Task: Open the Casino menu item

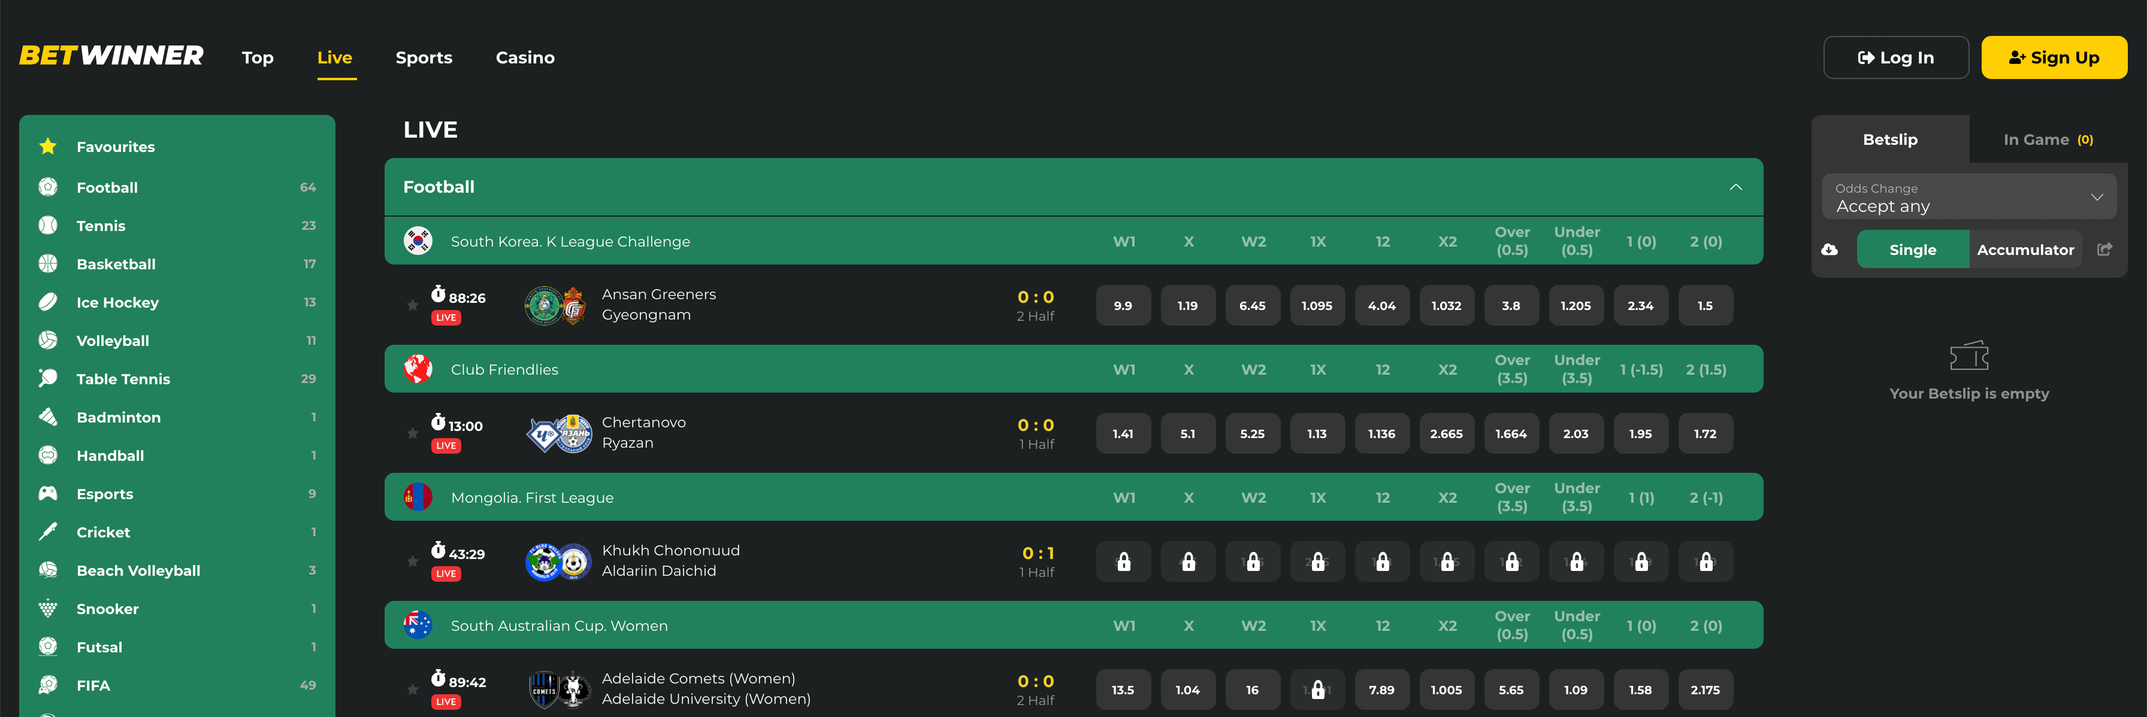Action: coord(525,57)
